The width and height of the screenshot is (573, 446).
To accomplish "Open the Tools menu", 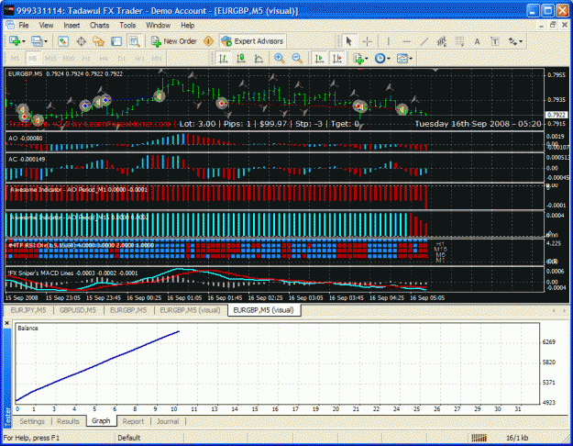I will 127,26.
